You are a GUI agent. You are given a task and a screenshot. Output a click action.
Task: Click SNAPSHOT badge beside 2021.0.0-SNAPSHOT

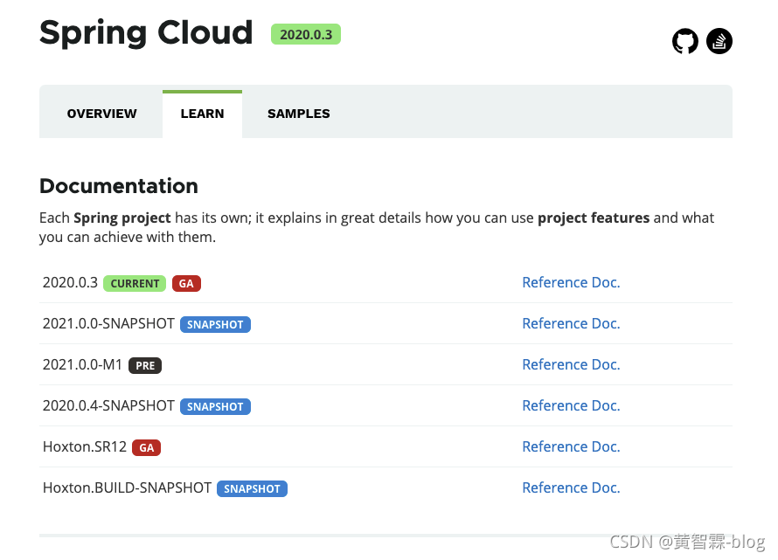(215, 324)
